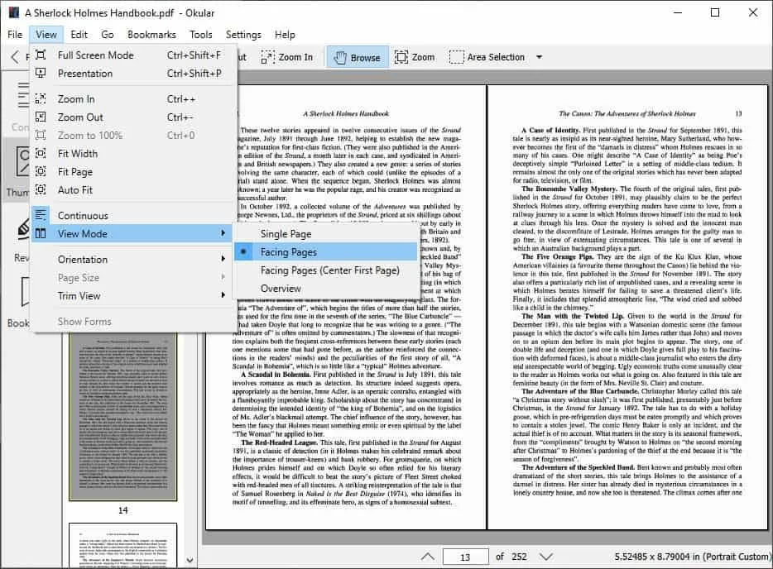Viewport: 773px width, 569px height.
Task: Expand the View Mode submenu arrow
Action: 223,233
